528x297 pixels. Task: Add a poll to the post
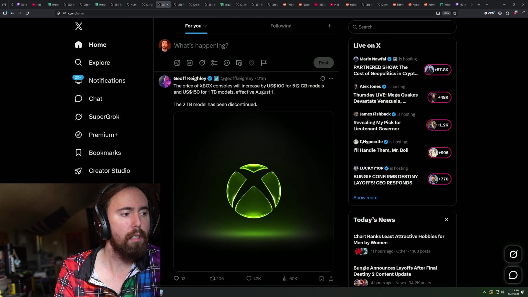pyautogui.click(x=214, y=63)
